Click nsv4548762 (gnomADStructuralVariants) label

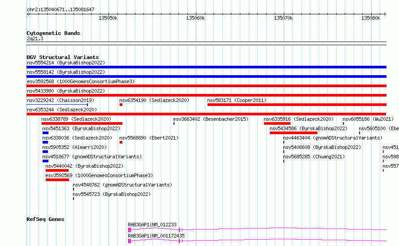tap(122, 185)
